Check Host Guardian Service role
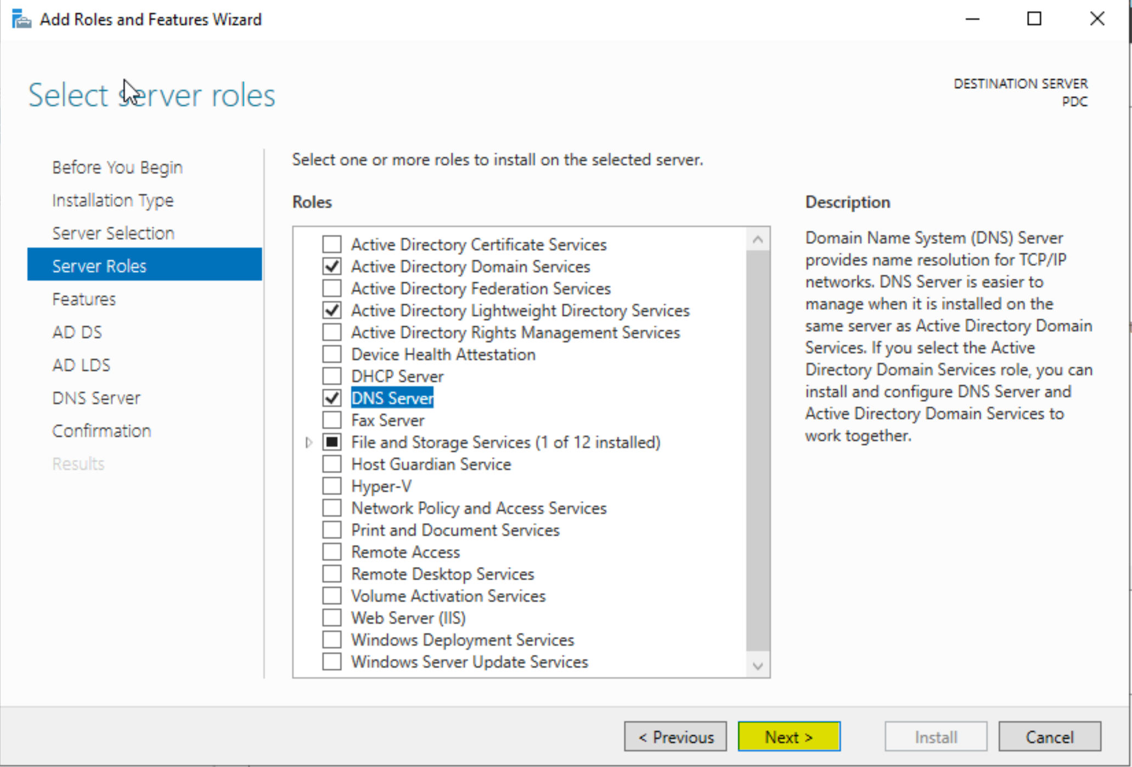This screenshot has width=1132, height=767. 332,464
